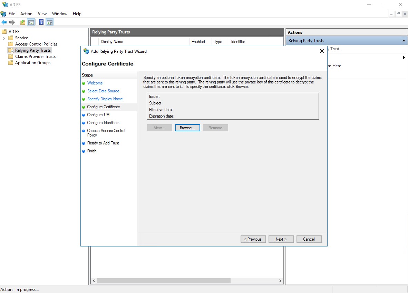Open the Action menu

click(26, 14)
